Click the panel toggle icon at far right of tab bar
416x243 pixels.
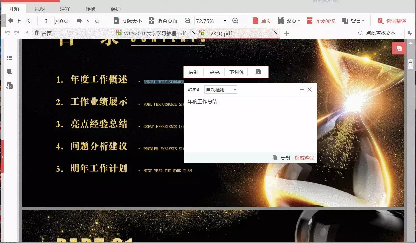pyautogui.click(x=410, y=33)
